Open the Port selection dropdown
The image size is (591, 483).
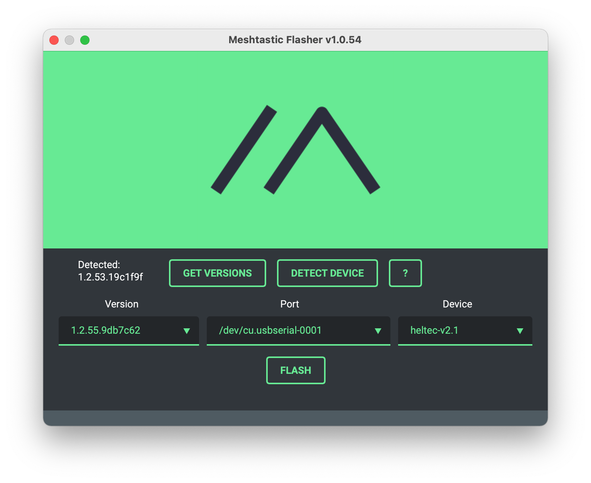(298, 331)
